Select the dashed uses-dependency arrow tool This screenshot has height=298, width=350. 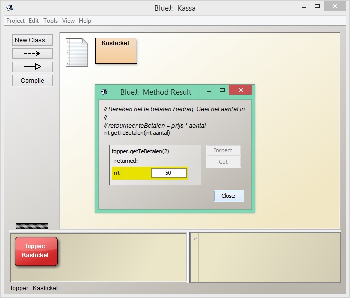click(32, 53)
